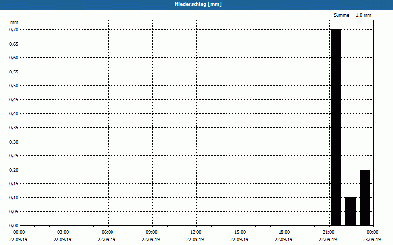Image resolution: width=393 pixels, height=245 pixels.
Task: Click the 0,65 y-axis label
Action: pos(14,44)
